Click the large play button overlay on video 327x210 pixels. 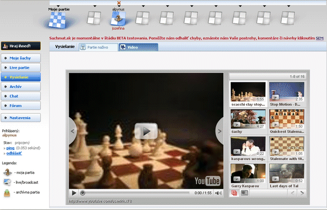click(x=146, y=131)
